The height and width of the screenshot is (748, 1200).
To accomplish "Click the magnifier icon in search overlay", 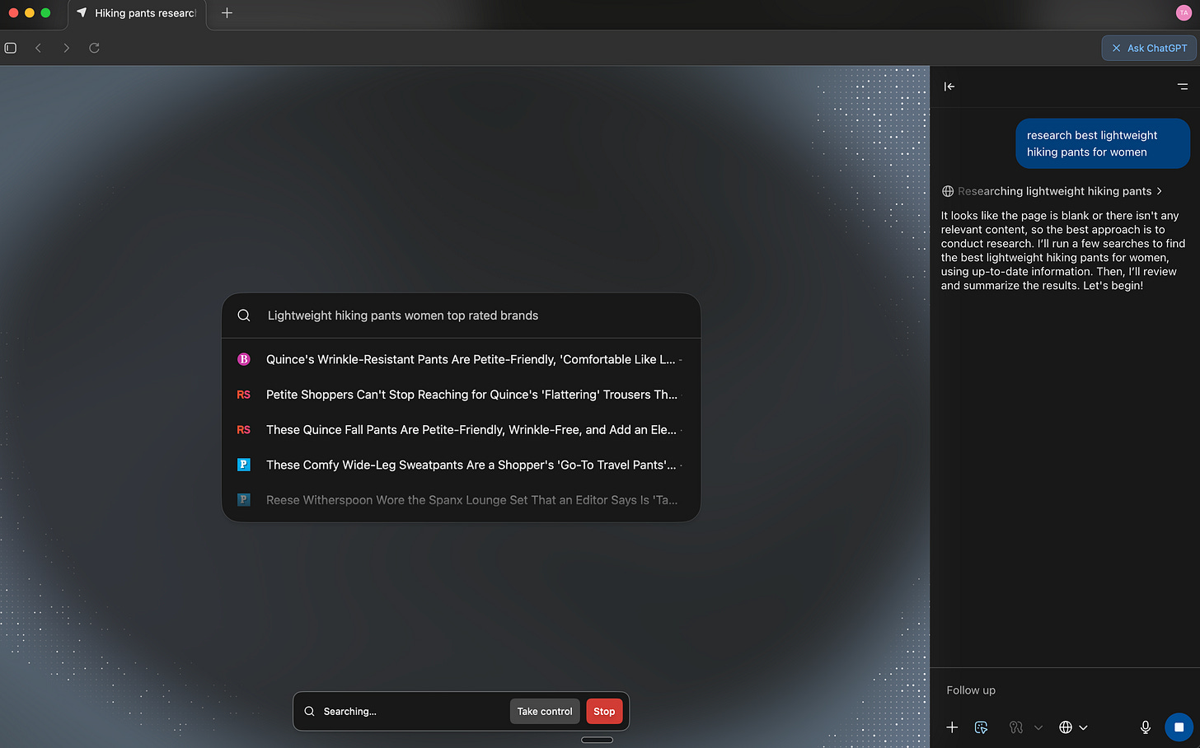I will tap(244, 316).
